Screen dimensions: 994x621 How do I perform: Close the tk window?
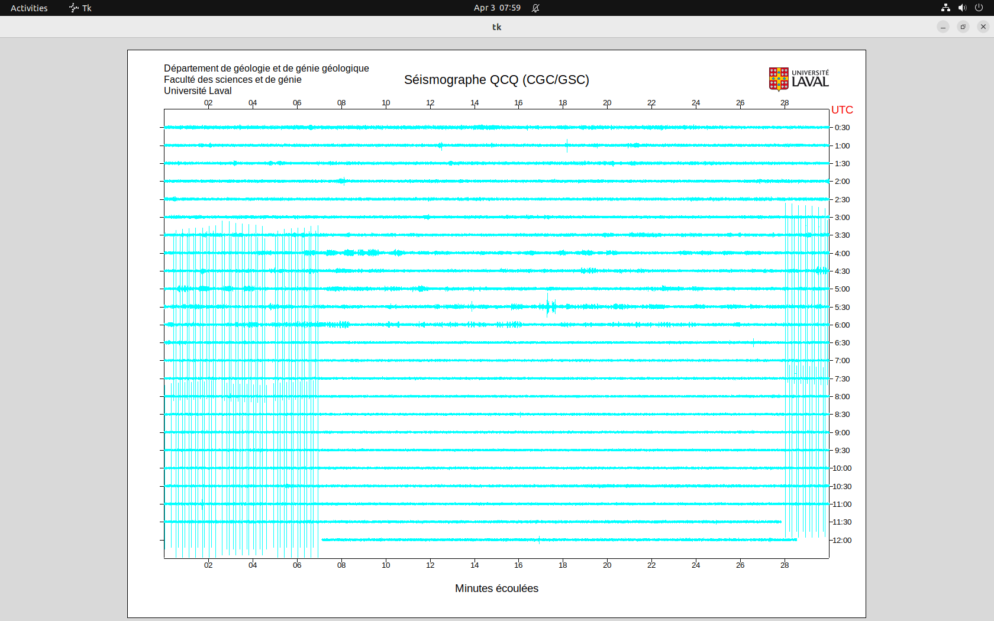(x=983, y=27)
